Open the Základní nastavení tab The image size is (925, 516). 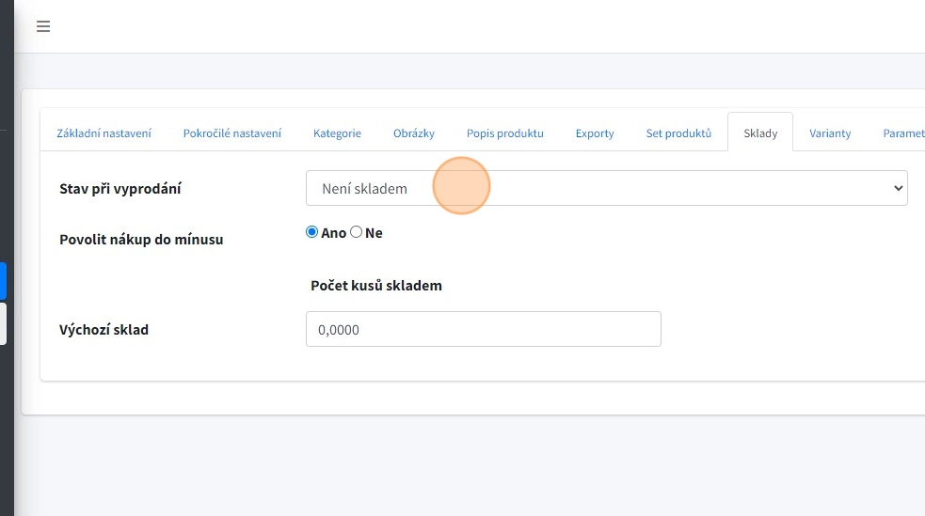click(104, 133)
